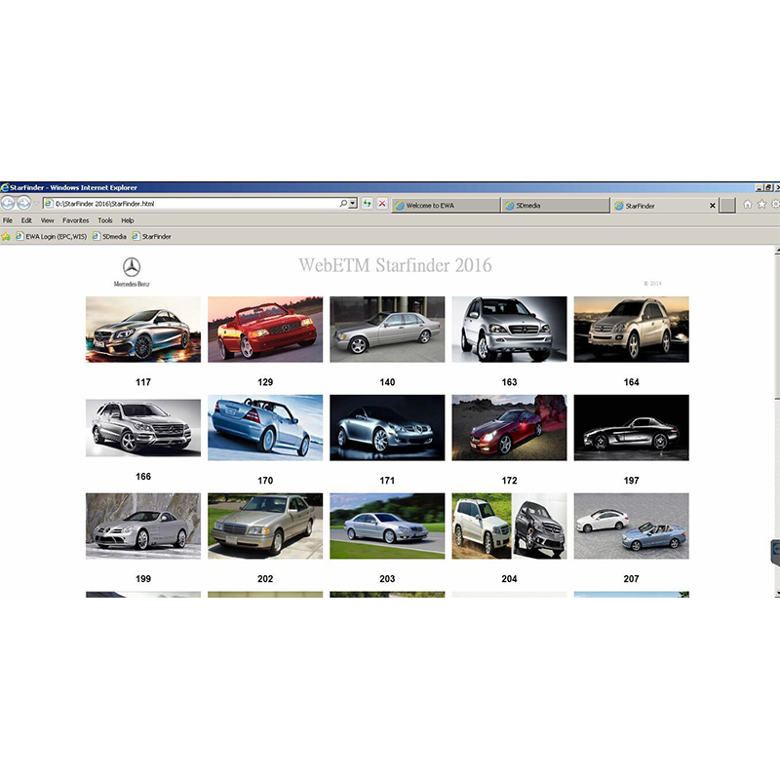Select model 203 sedan thumbnail

pos(387,526)
